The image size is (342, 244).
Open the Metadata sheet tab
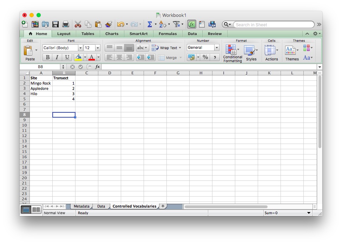coord(81,206)
